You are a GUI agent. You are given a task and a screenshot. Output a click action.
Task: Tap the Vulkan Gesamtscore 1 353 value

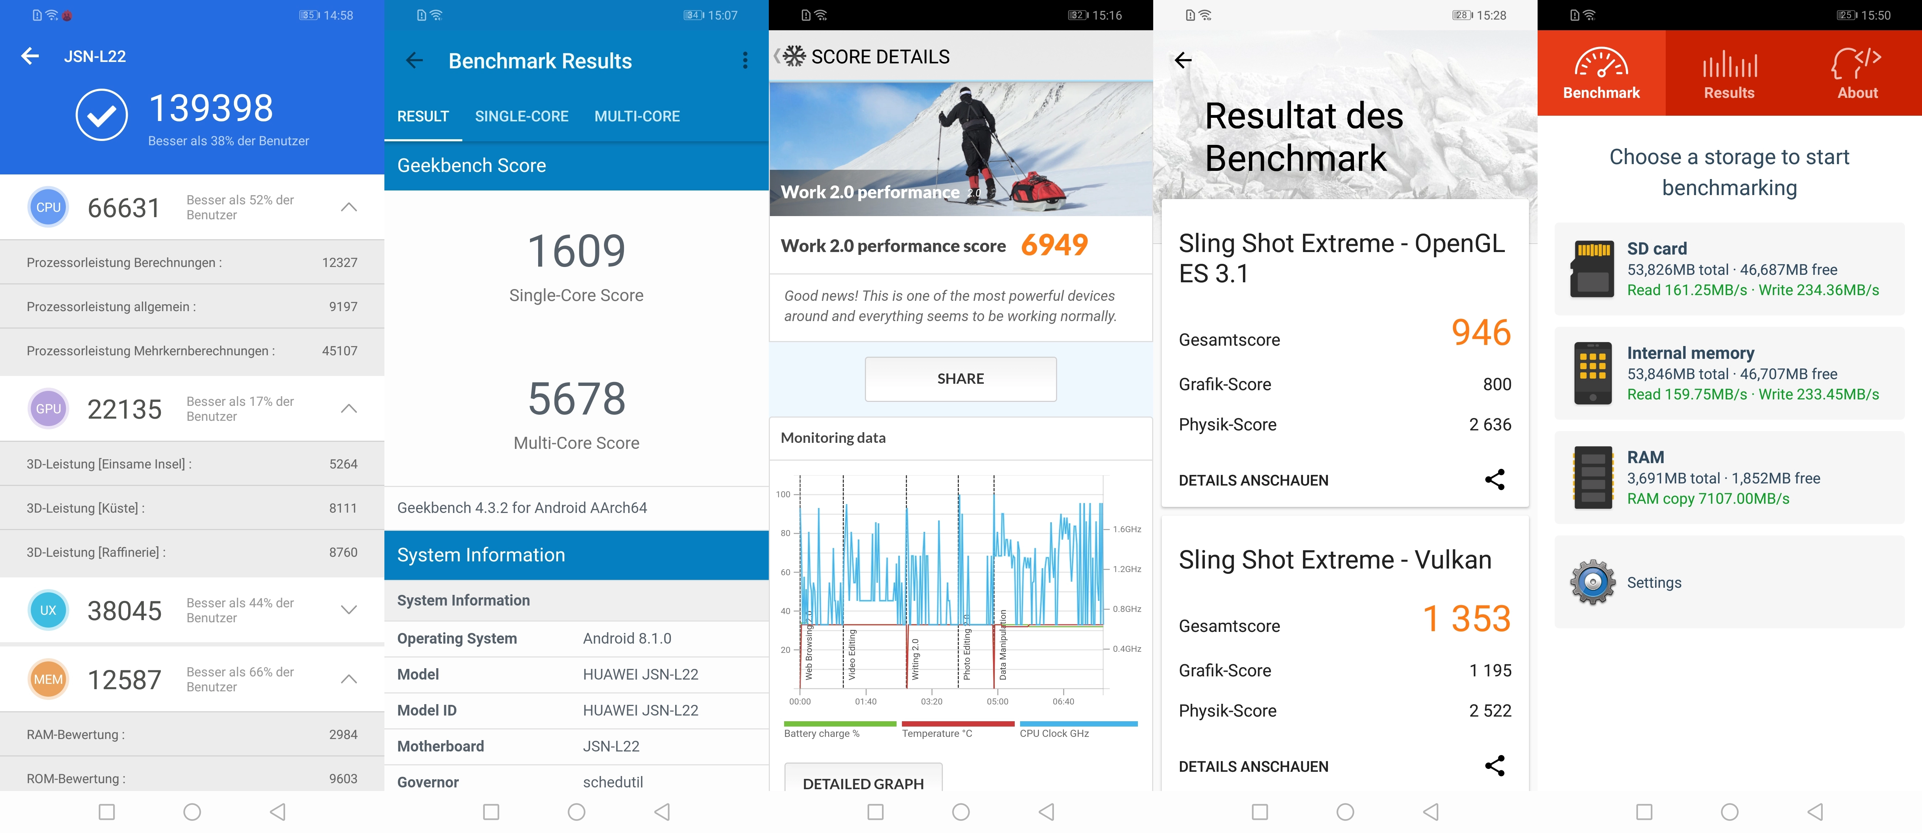point(1466,619)
